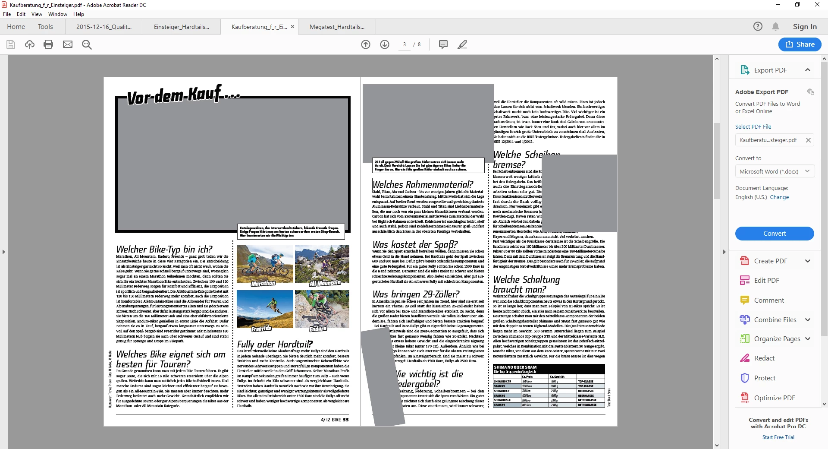Open the find text magnifier icon
Image resolution: width=828 pixels, height=449 pixels.
point(87,44)
